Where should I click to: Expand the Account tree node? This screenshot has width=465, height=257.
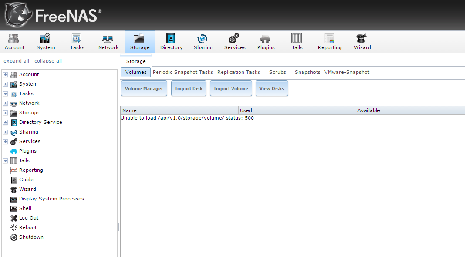click(x=5, y=75)
